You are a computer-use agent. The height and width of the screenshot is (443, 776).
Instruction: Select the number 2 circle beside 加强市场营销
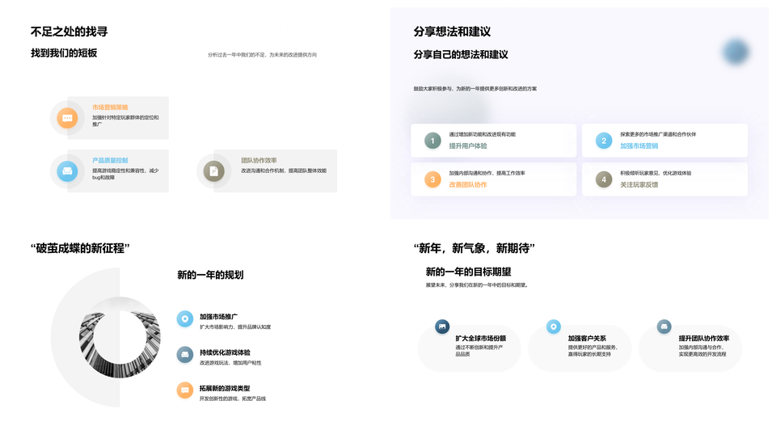coord(604,141)
